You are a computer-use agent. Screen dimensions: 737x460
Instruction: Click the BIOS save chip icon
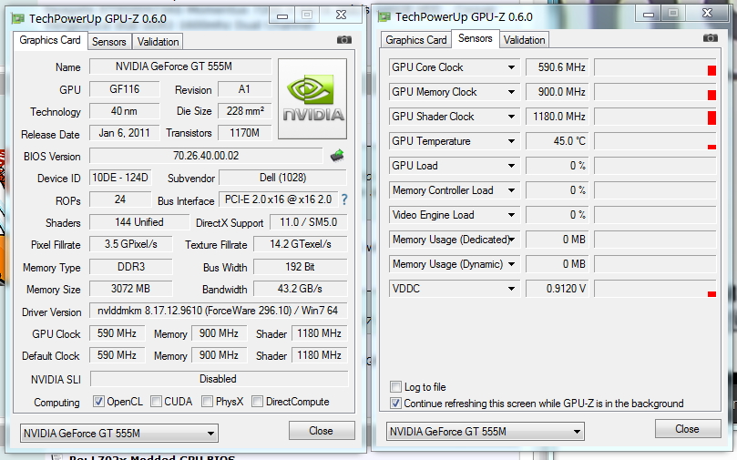point(337,156)
